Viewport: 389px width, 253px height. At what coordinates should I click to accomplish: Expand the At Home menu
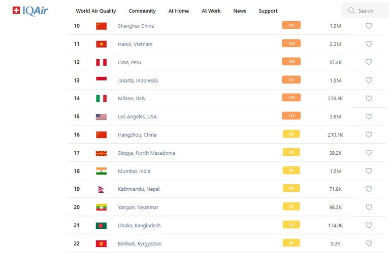[178, 11]
